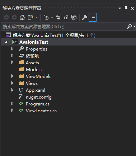Focus the Solution Explorer search box
This screenshot has width=136, height=156.
64,27
